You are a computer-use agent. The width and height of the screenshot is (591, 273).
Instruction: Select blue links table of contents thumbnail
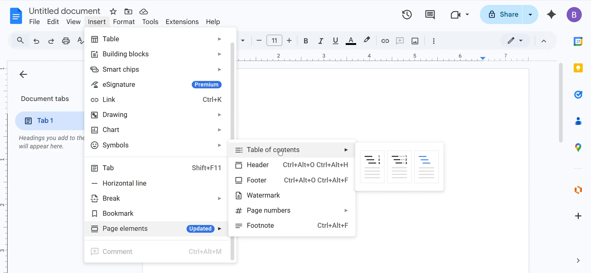click(426, 167)
